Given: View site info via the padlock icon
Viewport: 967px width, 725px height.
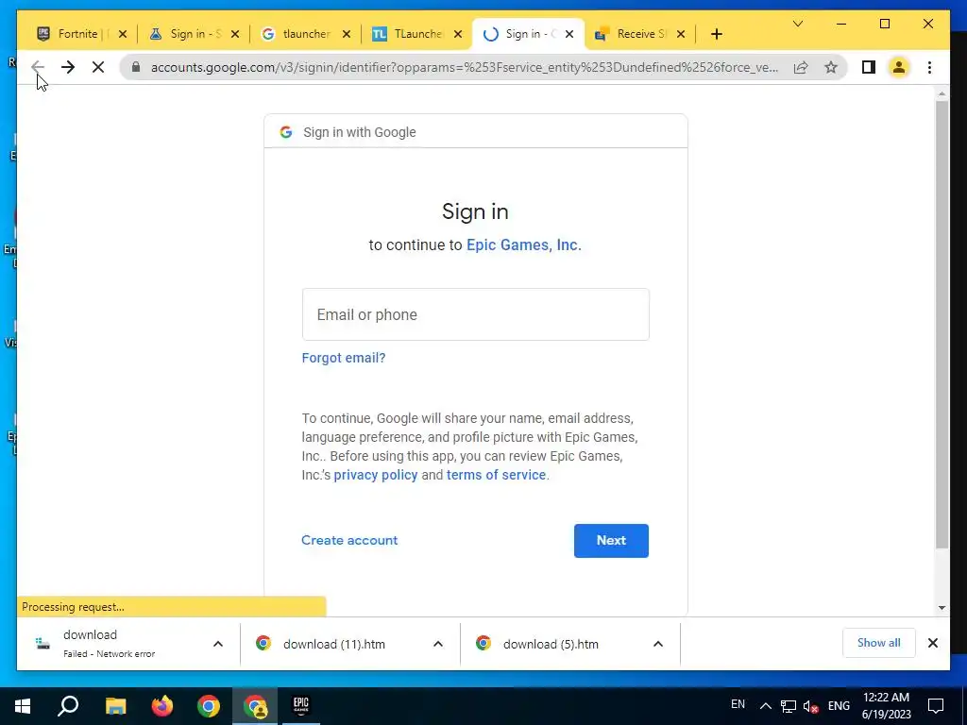Looking at the screenshot, I should pyautogui.click(x=136, y=67).
